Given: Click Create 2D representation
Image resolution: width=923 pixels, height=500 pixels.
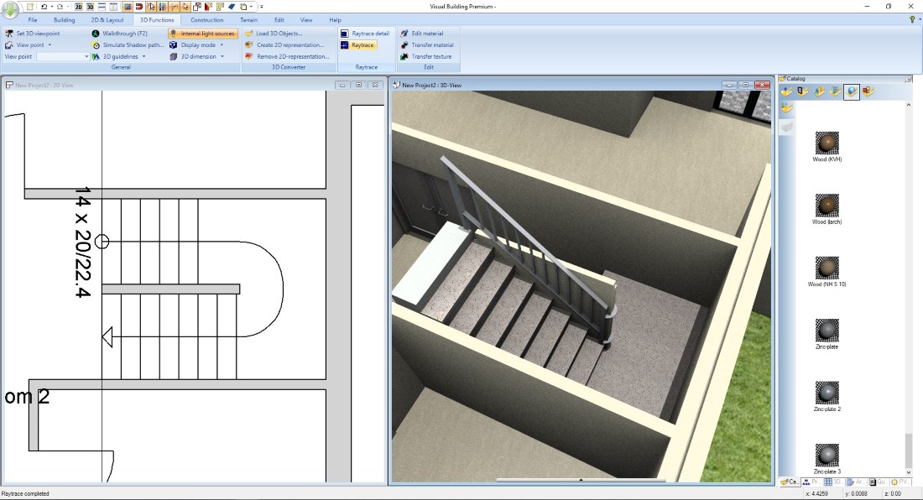Looking at the screenshot, I should [289, 45].
